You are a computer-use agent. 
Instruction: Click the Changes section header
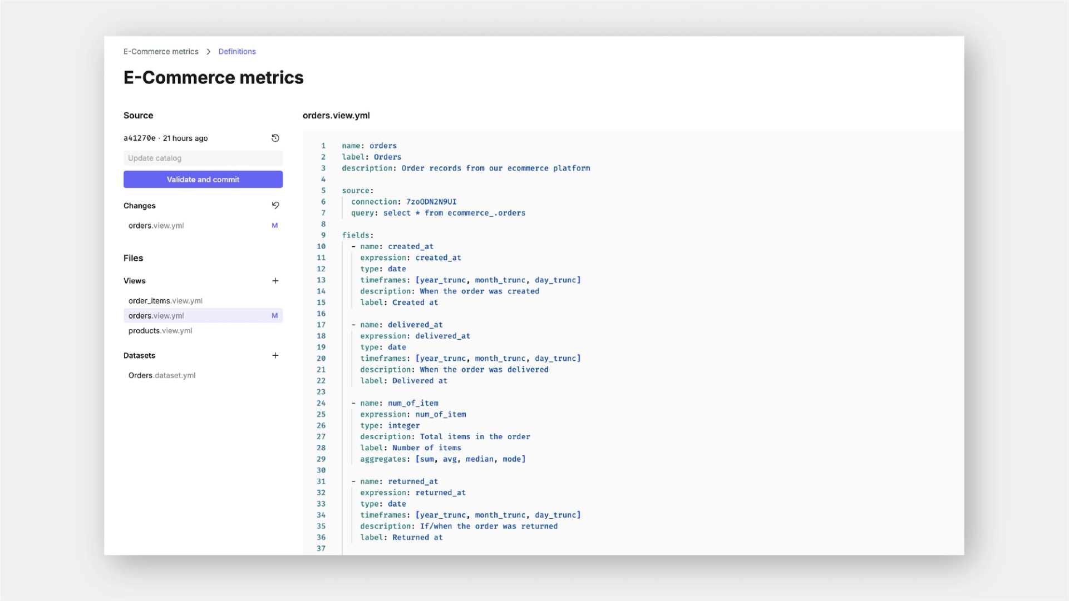[140, 206]
